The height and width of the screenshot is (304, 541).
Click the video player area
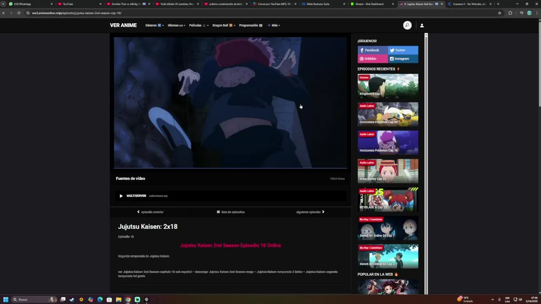click(230, 103)
